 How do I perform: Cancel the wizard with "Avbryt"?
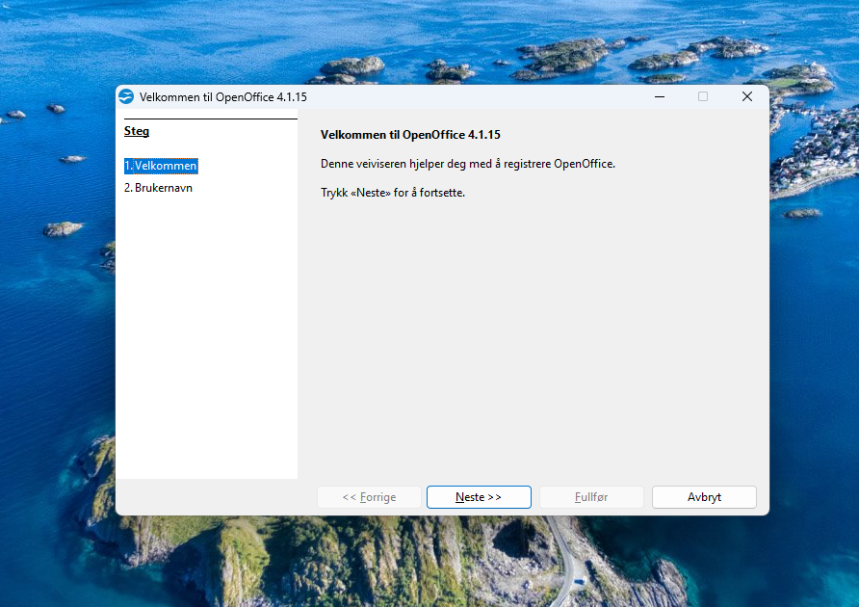704,497
